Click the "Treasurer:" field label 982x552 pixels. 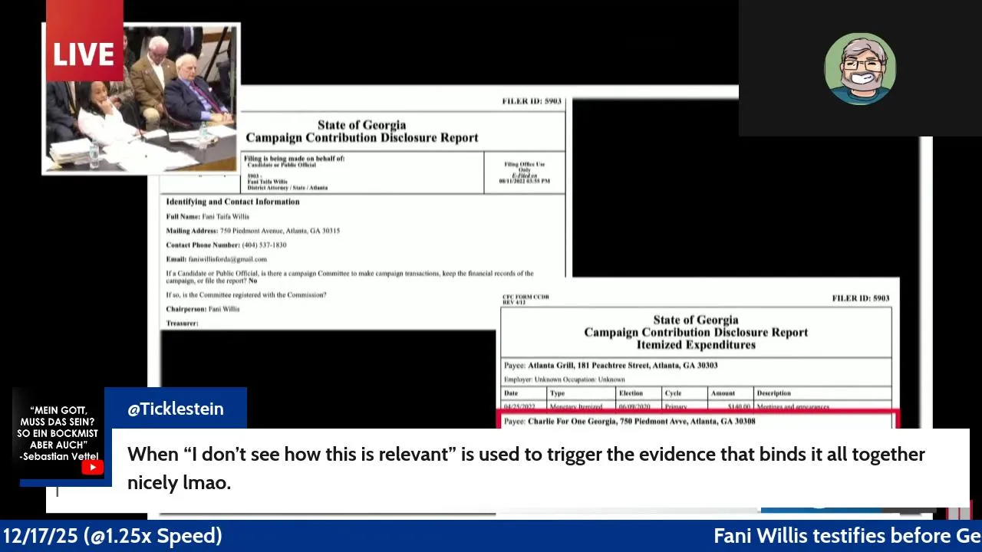pos(182,324)
